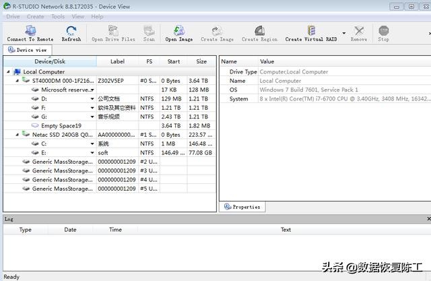Image resolution: width=431 pixels, height=281 pixels.
Task: Click the Create Image toolbar icon
Action: [x=217, y=30]
